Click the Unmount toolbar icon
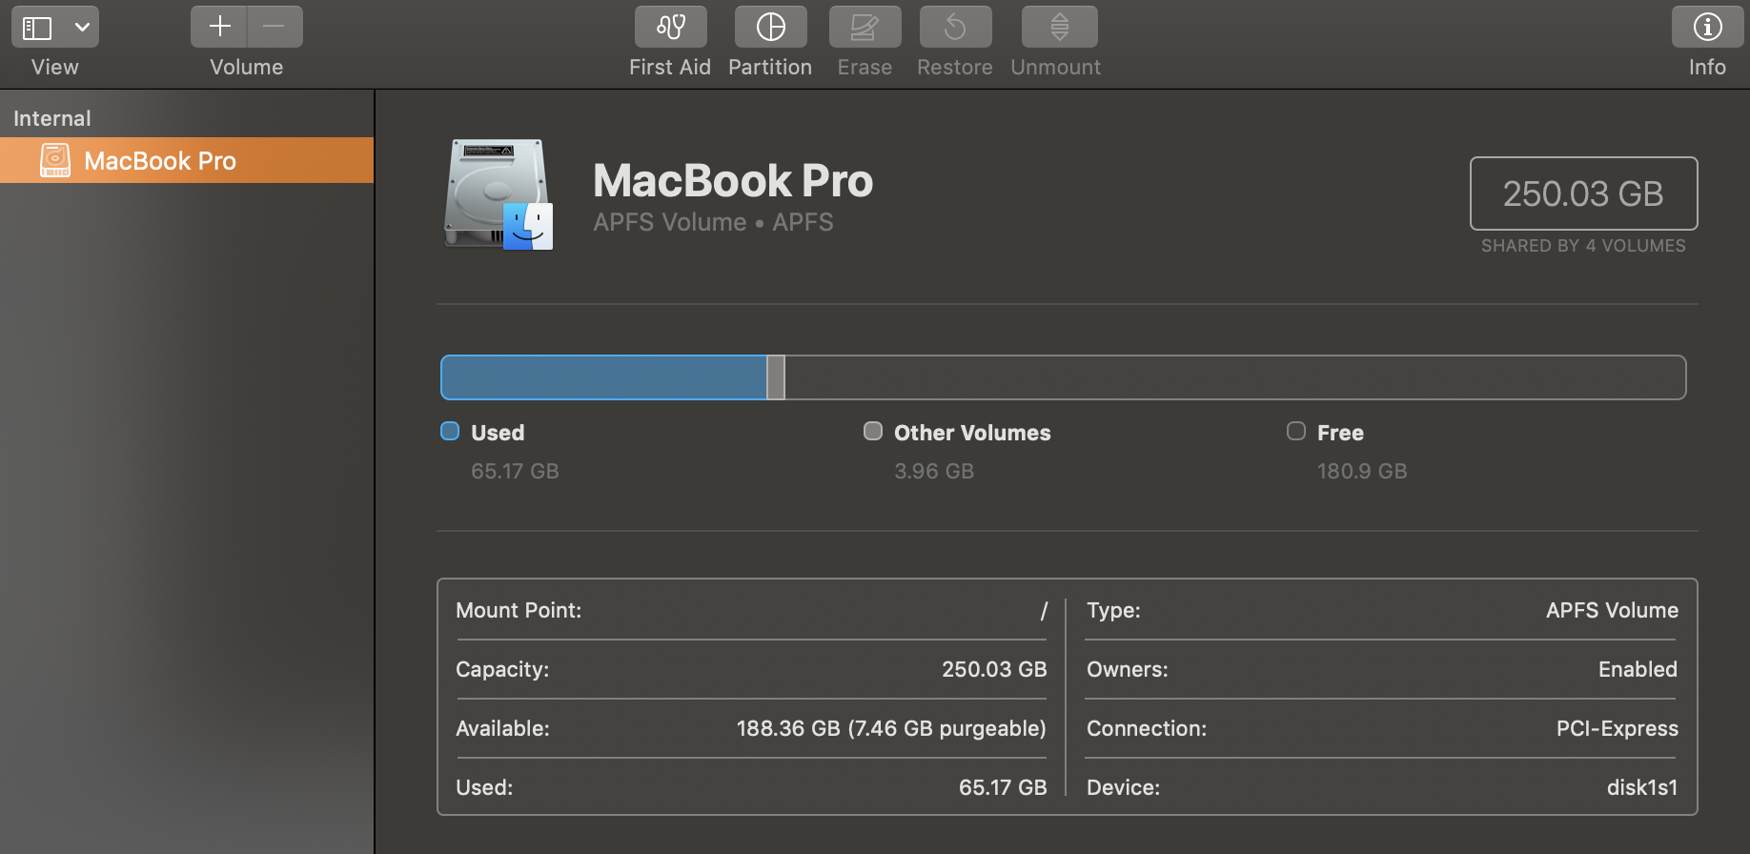 1059,27
